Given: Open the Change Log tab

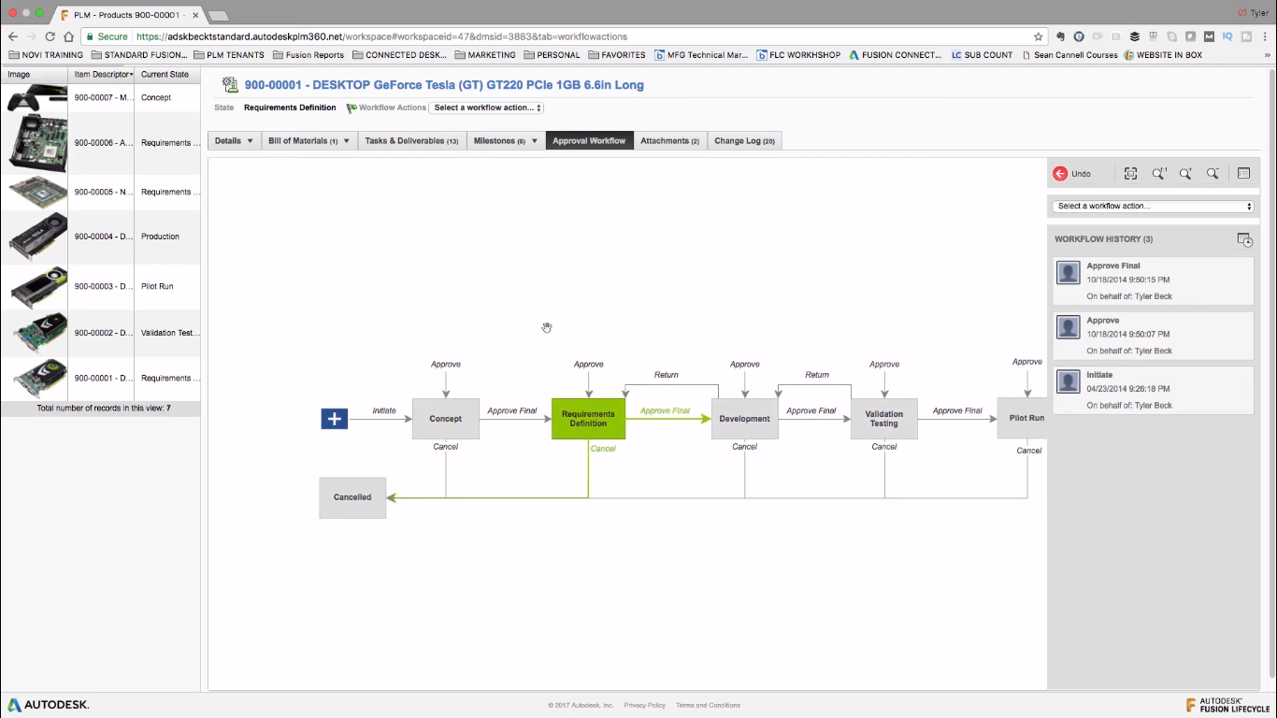Looking at the screenshot, I should (x=744, y=141).
